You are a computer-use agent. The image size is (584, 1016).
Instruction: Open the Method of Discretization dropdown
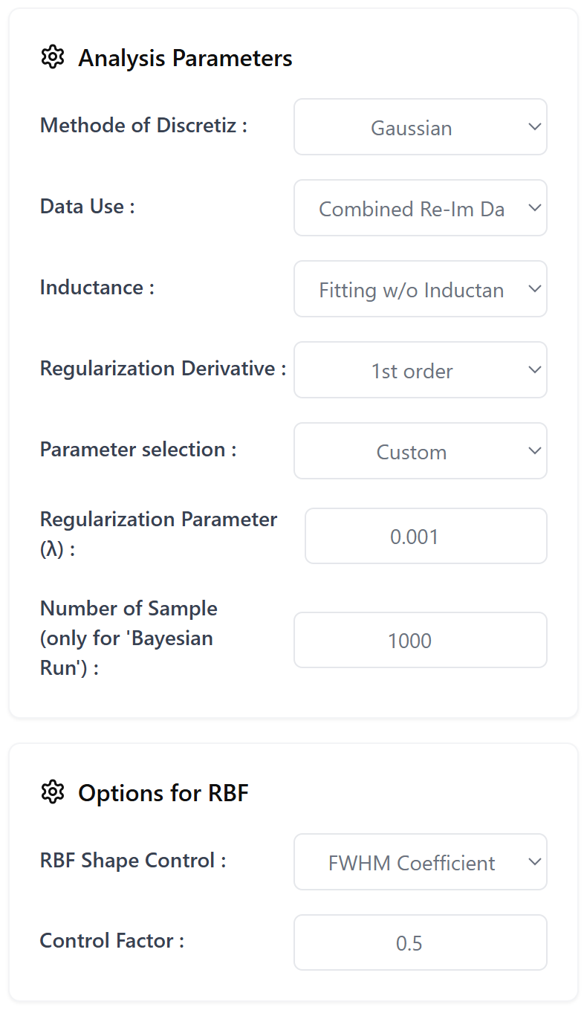coord(420,127)
